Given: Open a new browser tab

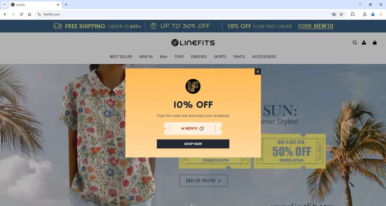Looking at the screenshot, I should point(66,4).
